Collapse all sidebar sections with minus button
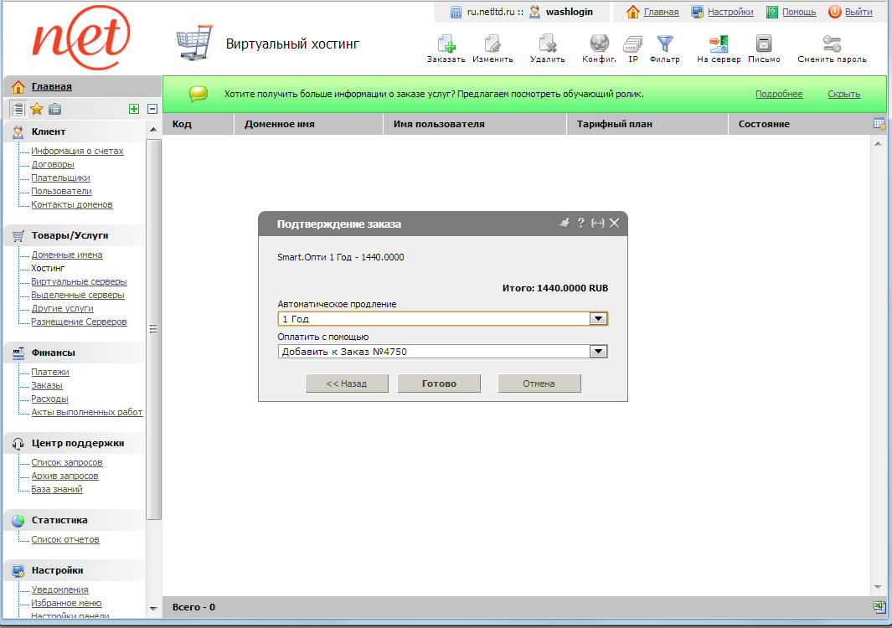Image resolution: width=892 pixels, height=628 pixels. click(x=152, y=109)
